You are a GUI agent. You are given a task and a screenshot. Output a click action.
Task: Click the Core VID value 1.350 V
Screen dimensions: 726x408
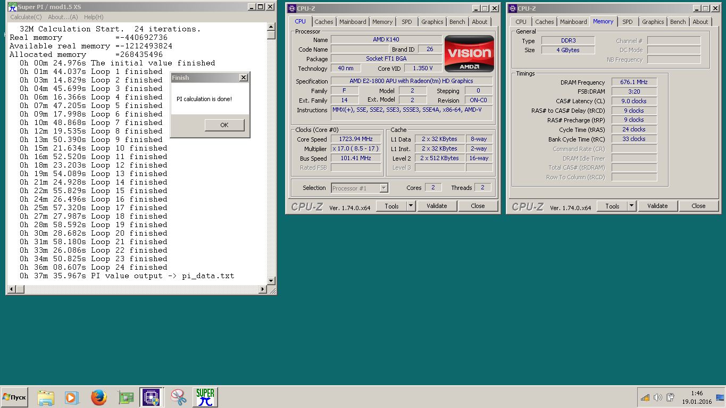point(423,68)
